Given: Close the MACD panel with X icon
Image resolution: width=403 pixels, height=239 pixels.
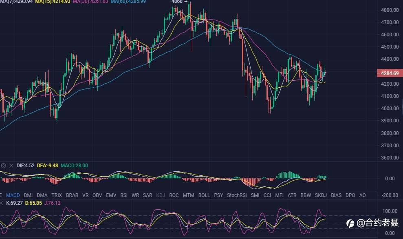Looking at the screenshot, I should coord(11,166).
